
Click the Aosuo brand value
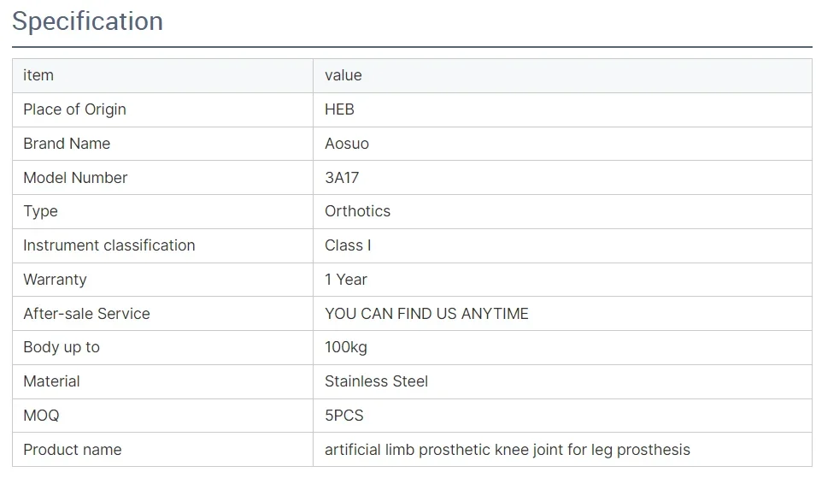pos(347,144)
